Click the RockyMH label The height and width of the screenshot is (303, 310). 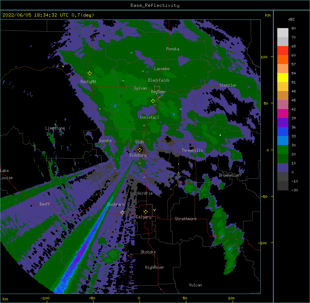(88, 82)
